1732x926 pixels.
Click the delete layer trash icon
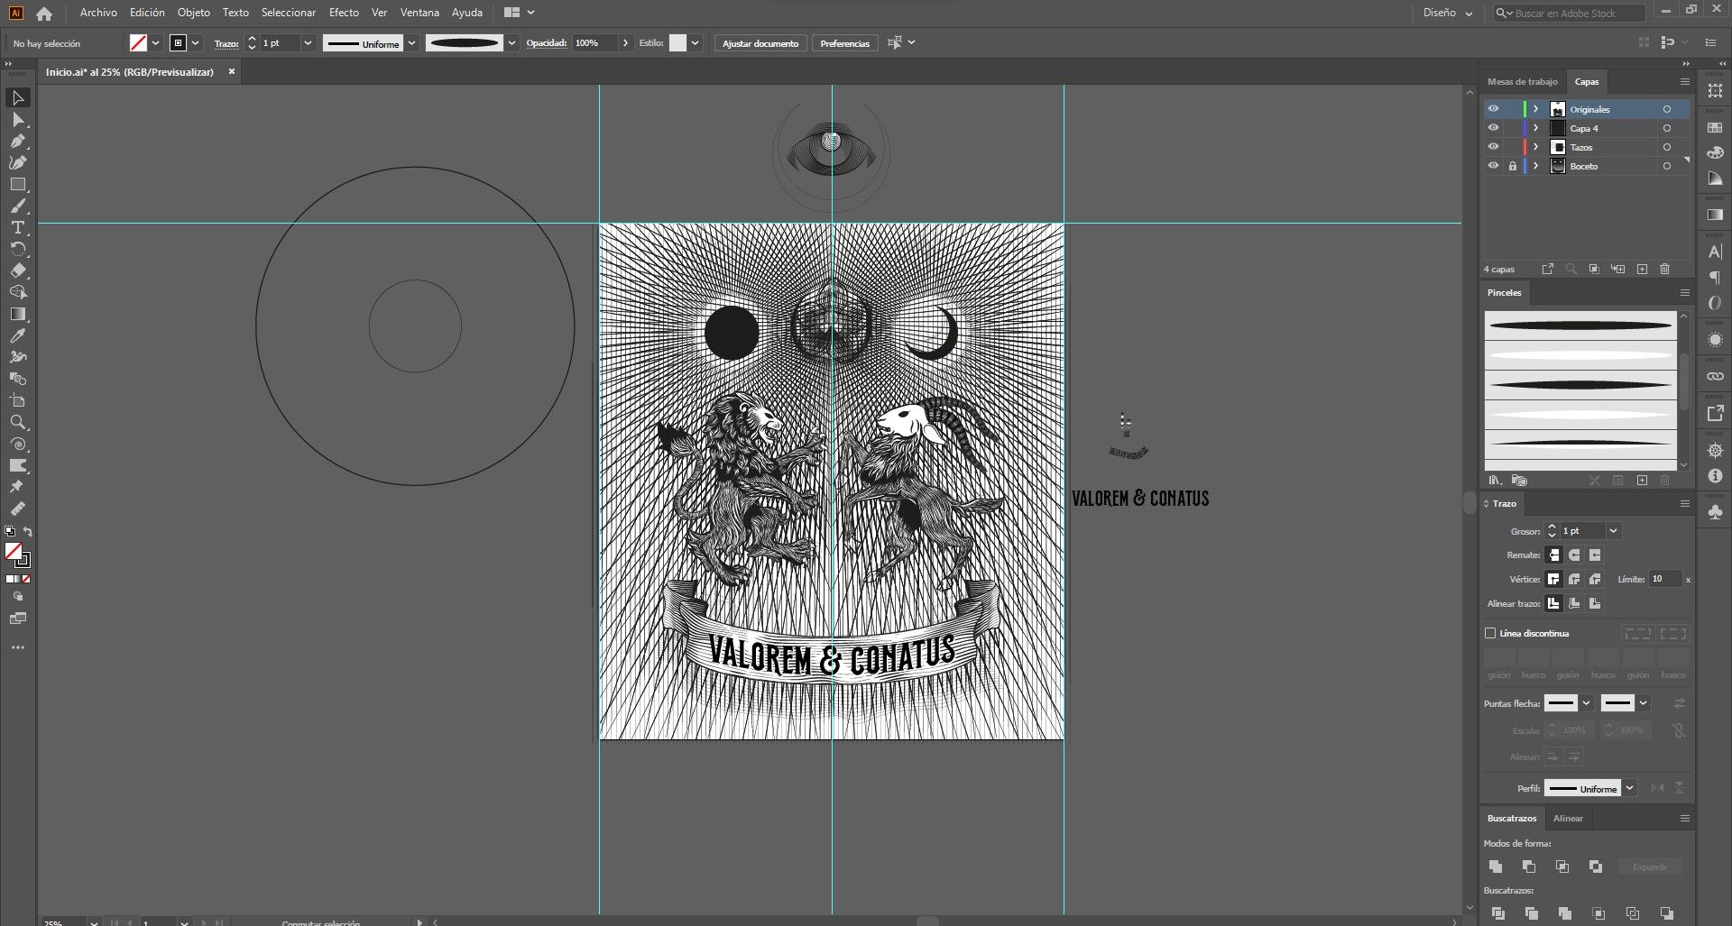coord(1665,269)
